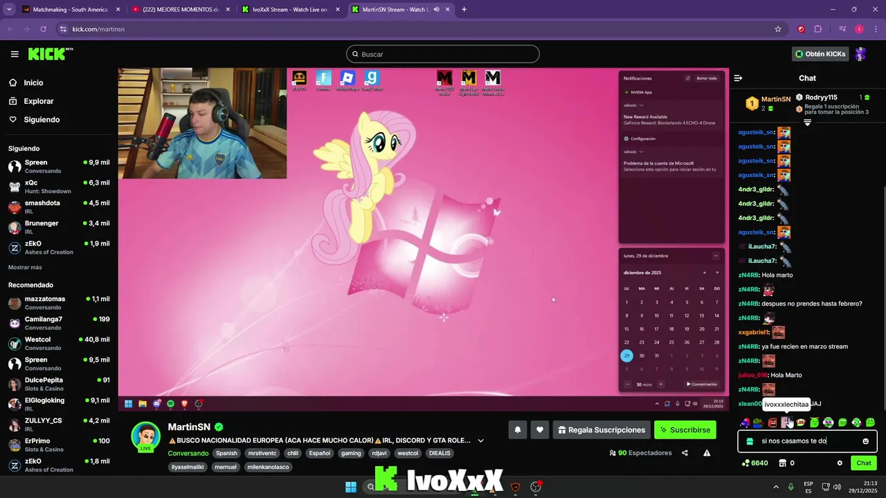Click gift icon in chat input
Viewport: 886px width, 498px height.
point(750,441)
